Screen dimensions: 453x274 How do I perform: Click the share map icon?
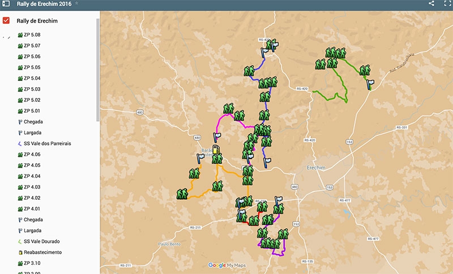coord(431,4)
